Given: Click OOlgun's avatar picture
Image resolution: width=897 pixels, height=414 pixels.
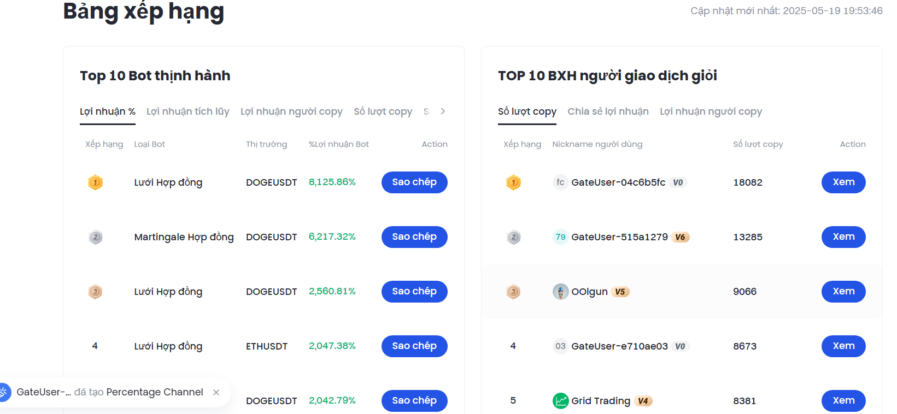Looking at the screenshot, I should 560,292.
